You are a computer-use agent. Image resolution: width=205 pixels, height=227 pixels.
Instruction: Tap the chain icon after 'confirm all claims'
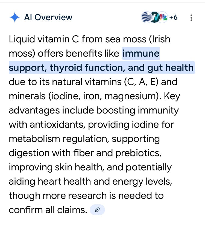tap(97, 210)
